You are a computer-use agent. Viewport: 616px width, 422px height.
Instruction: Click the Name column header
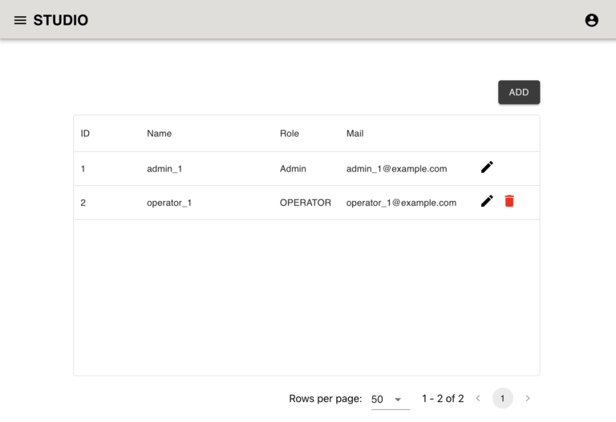point(159,134)
